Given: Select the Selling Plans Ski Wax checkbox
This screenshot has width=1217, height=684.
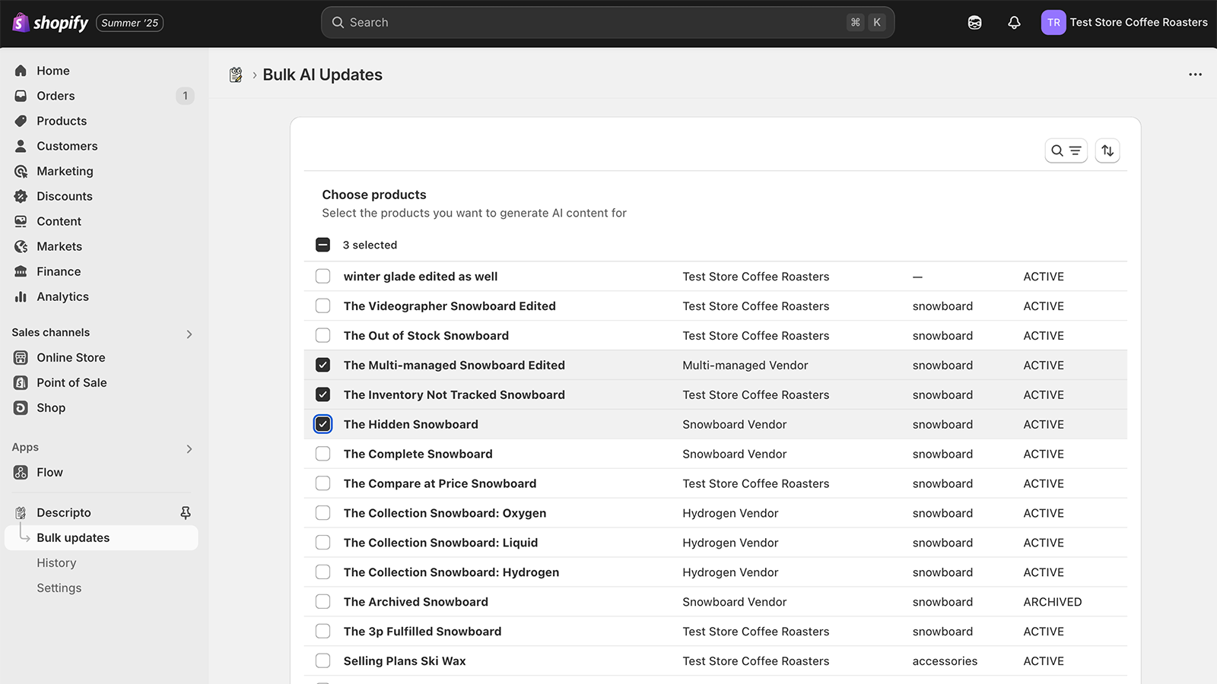Looking at the screenshot, I should pyautogui.click(x=323, y=661).
